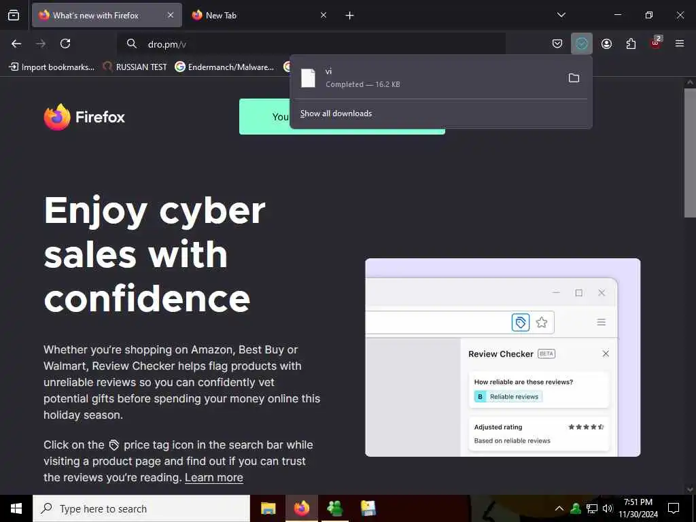This screenshot has height=522, width=696.
Task: Switch to the New Tab tab
Action: pyautogui.click(x=260, y=15)
